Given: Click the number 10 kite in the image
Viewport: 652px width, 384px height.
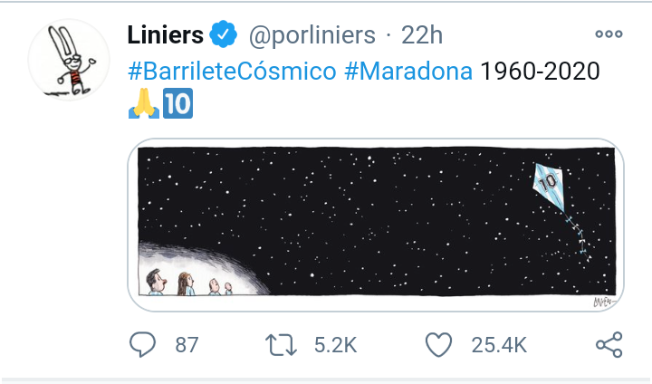Looking at the screenshot, I should pos(550,187).
